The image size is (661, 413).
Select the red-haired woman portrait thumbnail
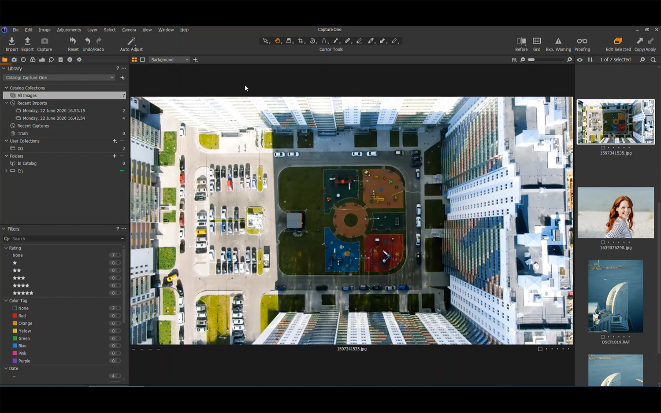pyautogui.click(x=616, y=213)
